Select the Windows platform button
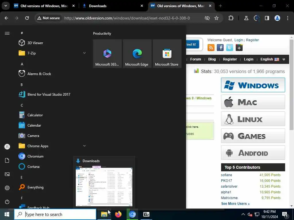This screenshot has height=220, width=294. point(253,85)
